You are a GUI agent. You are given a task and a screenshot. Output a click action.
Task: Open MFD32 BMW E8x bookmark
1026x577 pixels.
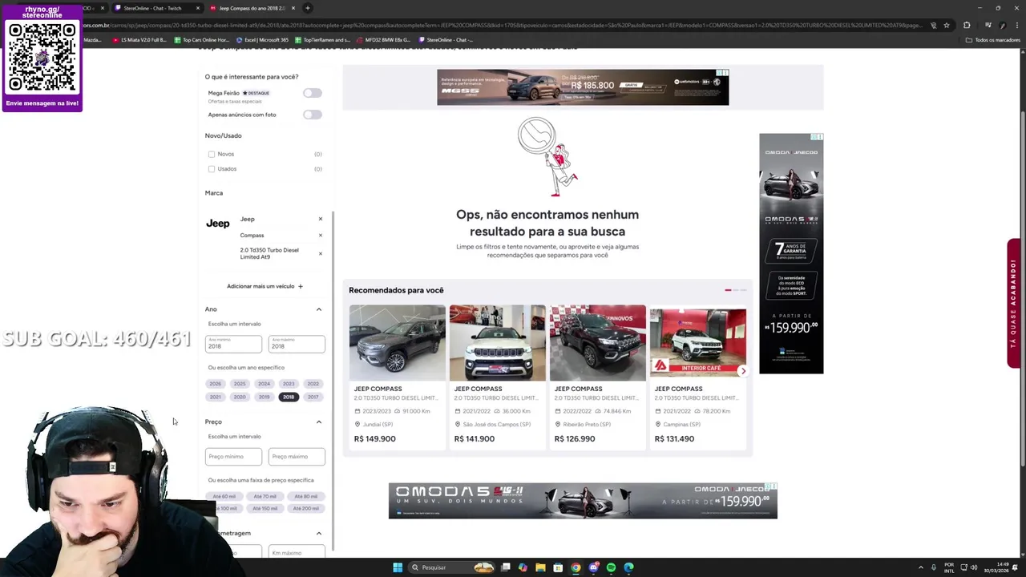(x=385, y=40)
